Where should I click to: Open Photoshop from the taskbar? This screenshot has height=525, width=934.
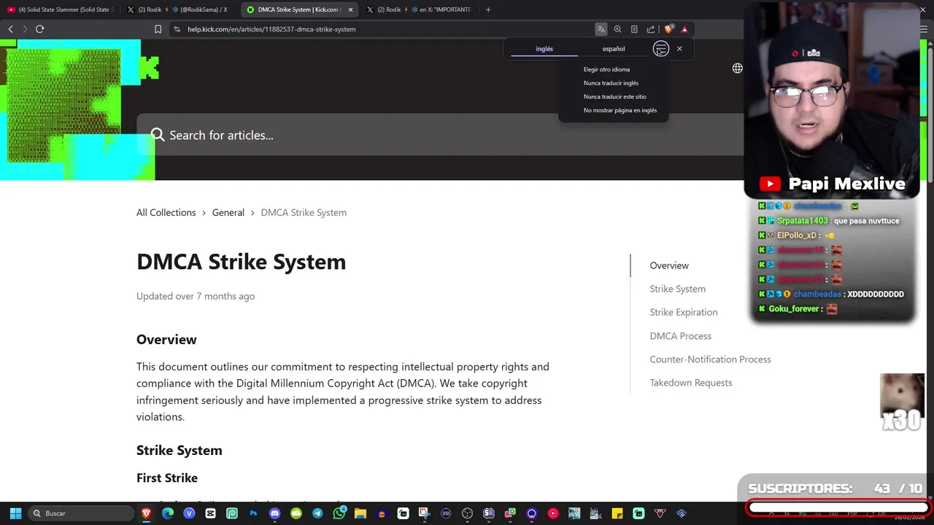click(x=253, y=513)
